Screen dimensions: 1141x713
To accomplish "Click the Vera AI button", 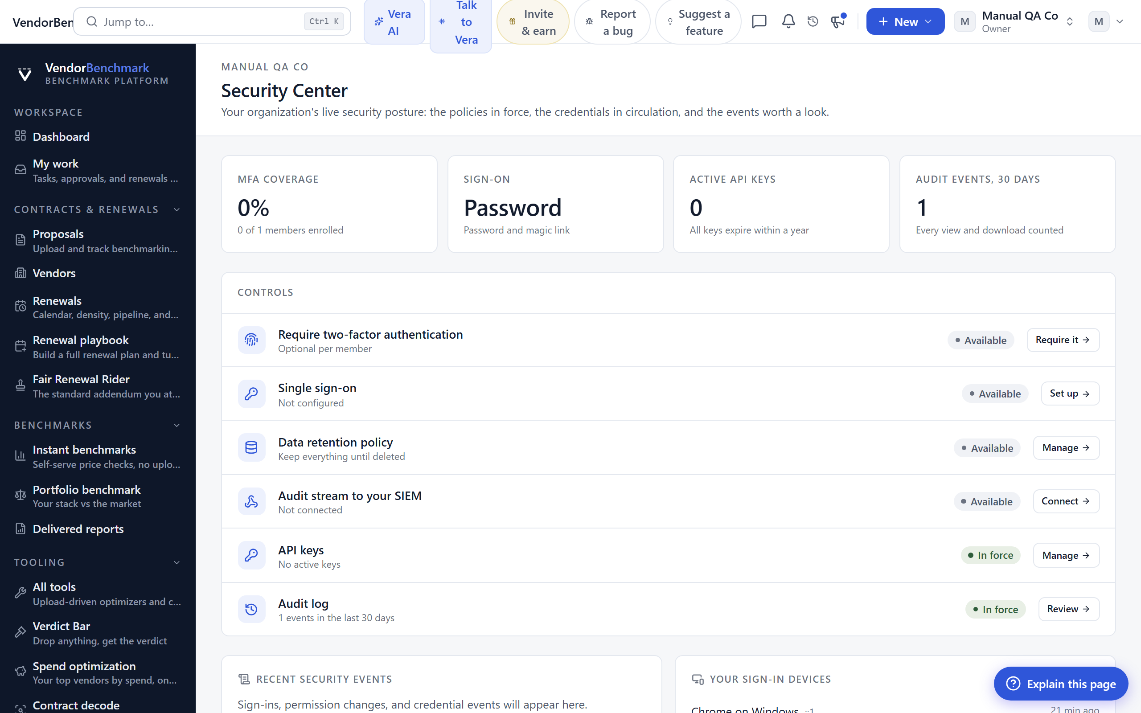I will pyautogui.click(x=394, y=22).
